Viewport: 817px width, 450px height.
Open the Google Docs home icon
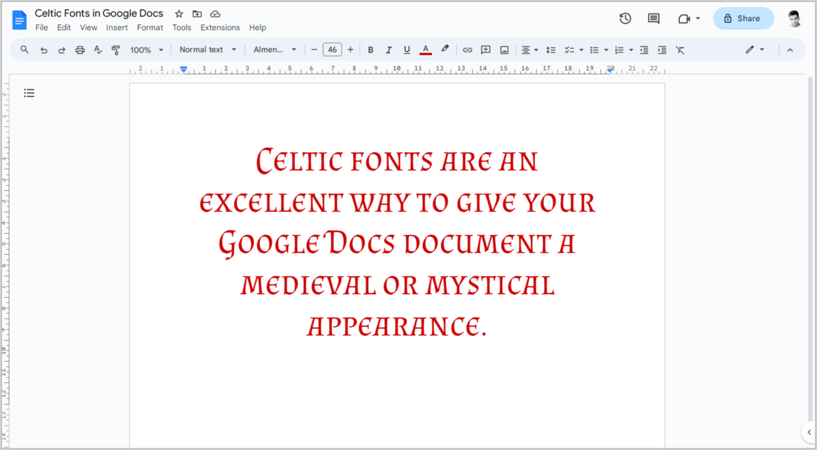(19, 20)
